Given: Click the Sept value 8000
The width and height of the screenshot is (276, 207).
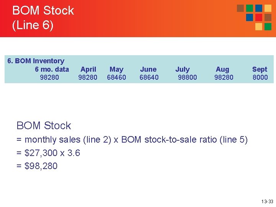Looking at the screenshot, I should point(260,77).
